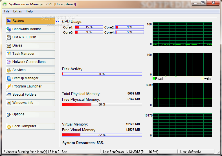
Task: Click the Core3 usage bar
Action: pyautogui.click(x=89, y=32)
